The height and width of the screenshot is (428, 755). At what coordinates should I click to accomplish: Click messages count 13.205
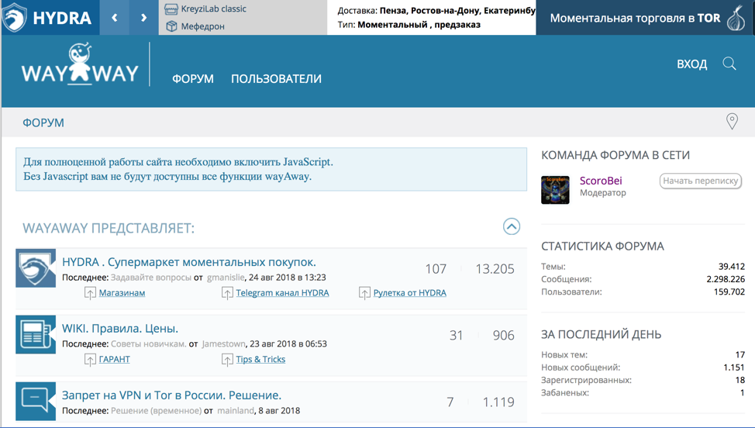(x=495, y=268)
